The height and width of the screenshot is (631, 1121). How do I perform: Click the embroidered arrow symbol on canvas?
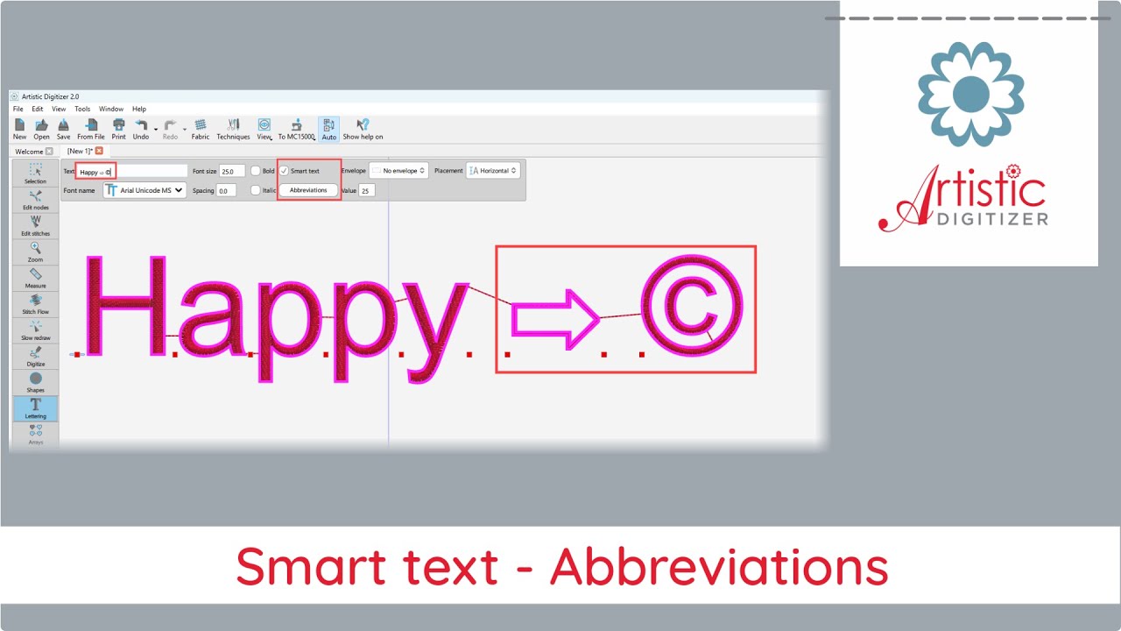pyautogui.click(x=555, y=319)
